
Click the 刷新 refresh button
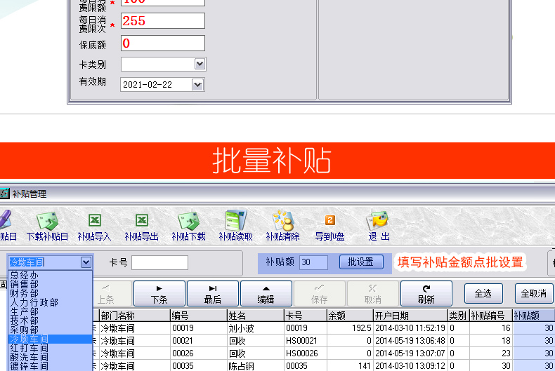[426, 294]
